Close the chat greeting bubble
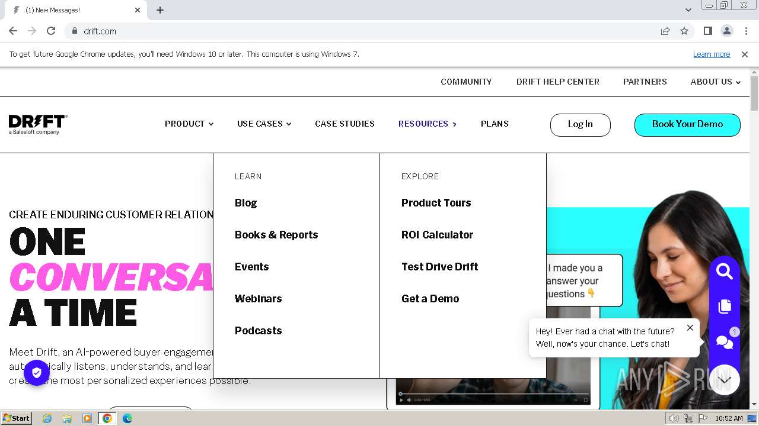The height and width of the screenshot is (426, 759). pyautogui.click(x=690, y=328)
